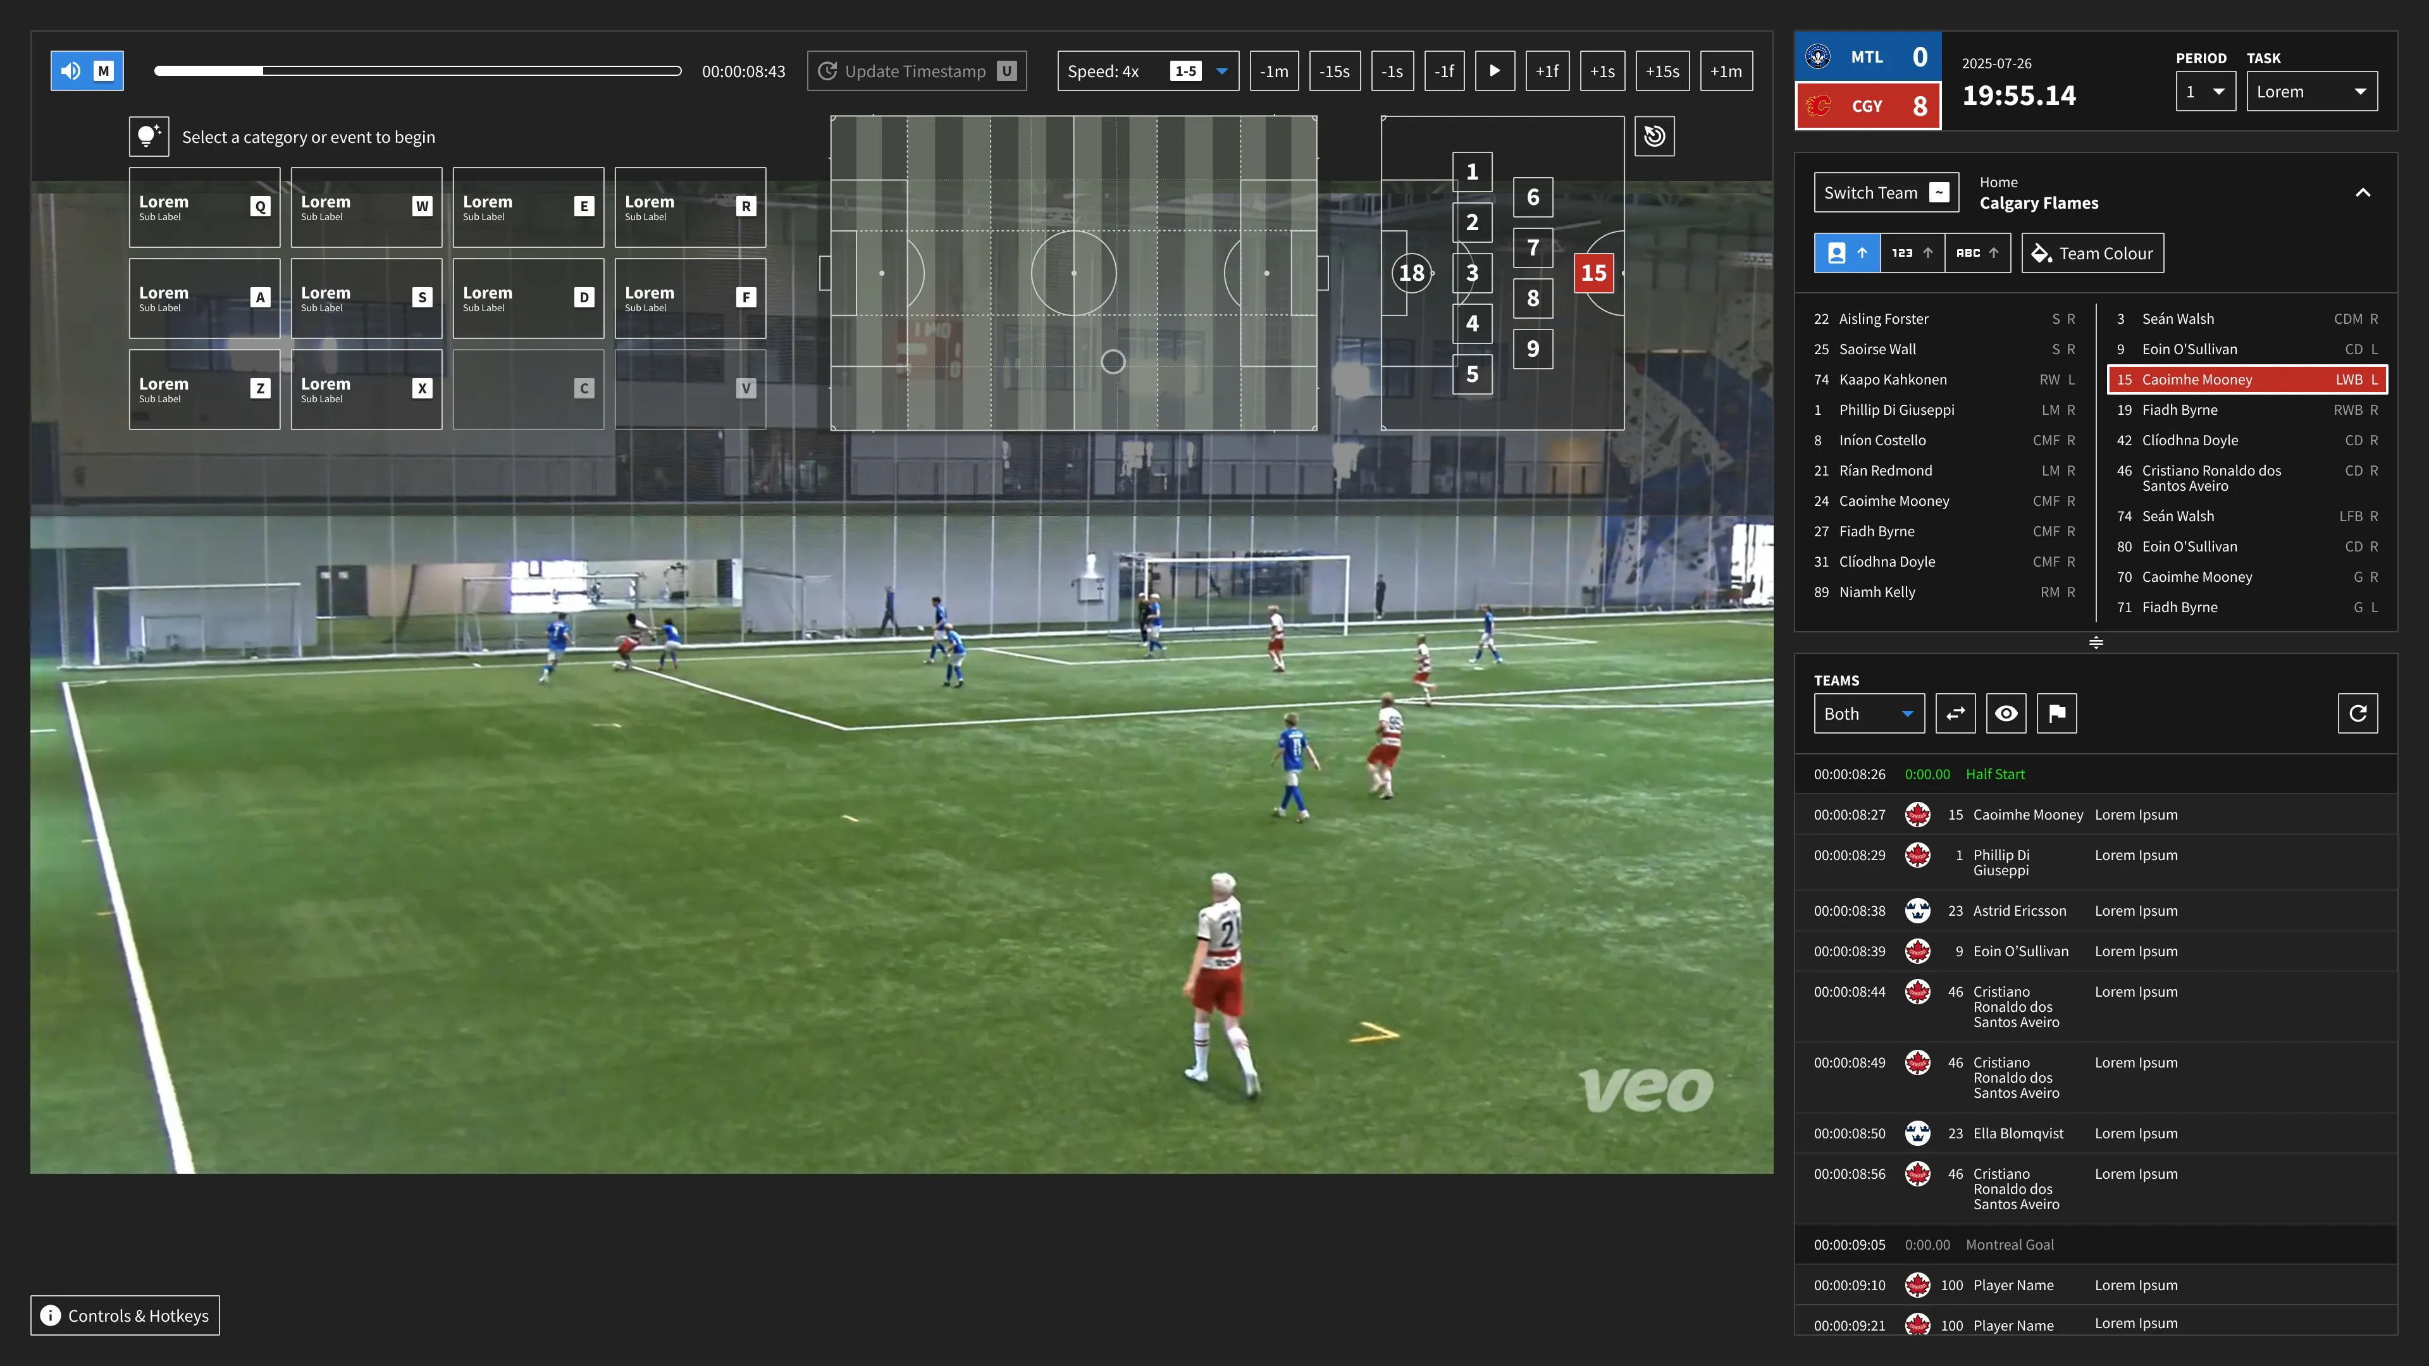Sort roster by number 123
2429x1366 pixels.
coord(1912,253)
